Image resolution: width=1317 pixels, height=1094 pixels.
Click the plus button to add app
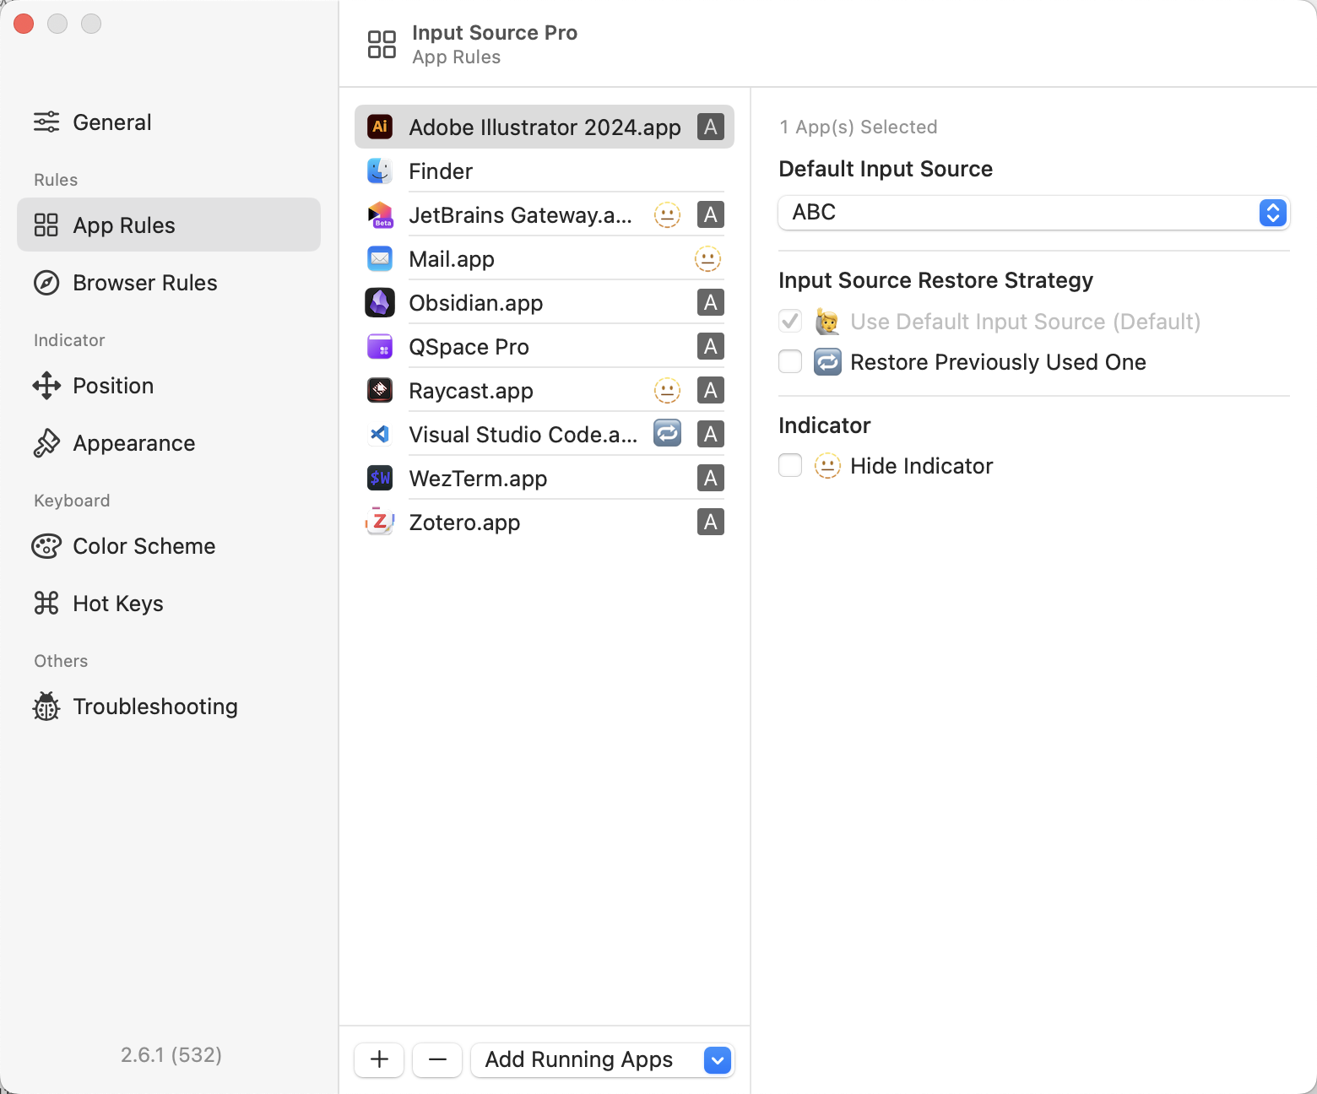379,1060
